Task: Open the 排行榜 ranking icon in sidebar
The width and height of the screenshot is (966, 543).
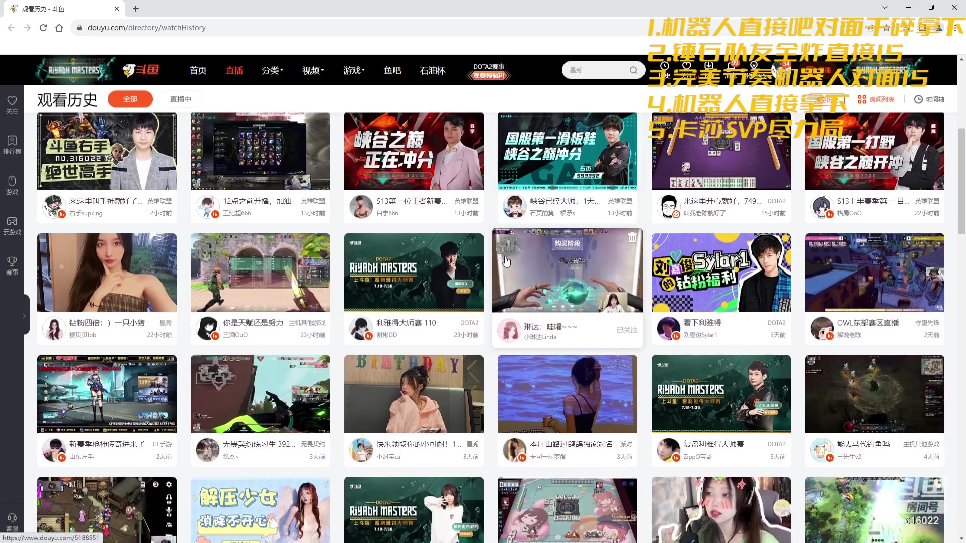Action: click(x=12, y=144)
